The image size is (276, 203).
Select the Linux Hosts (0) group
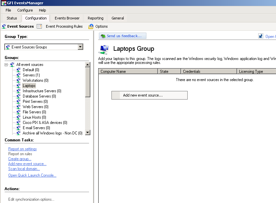34,117
